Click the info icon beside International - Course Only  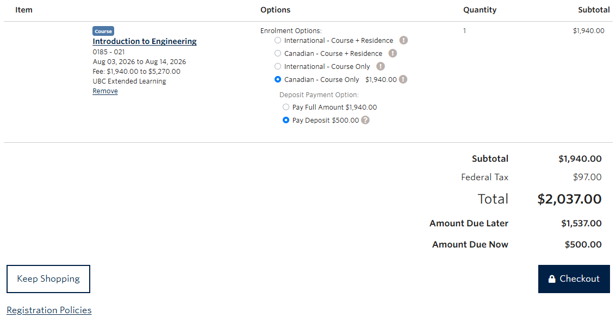click(381, 66)
